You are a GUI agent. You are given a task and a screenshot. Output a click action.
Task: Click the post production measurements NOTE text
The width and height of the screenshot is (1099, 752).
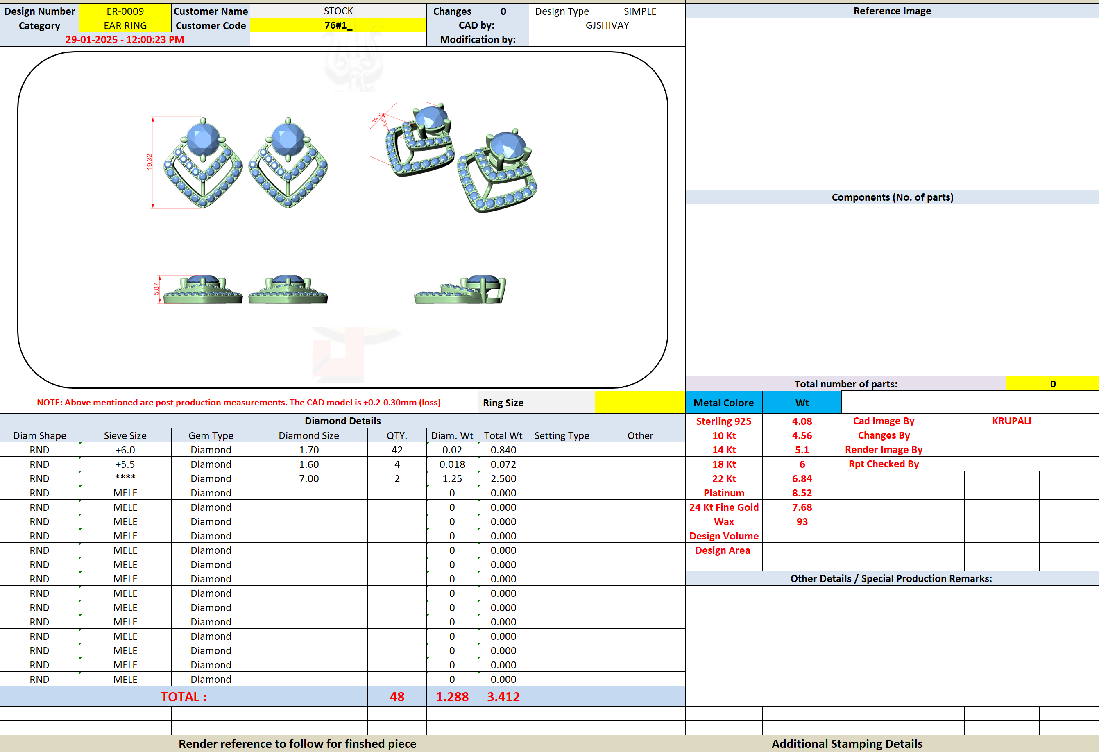[239, 403]
